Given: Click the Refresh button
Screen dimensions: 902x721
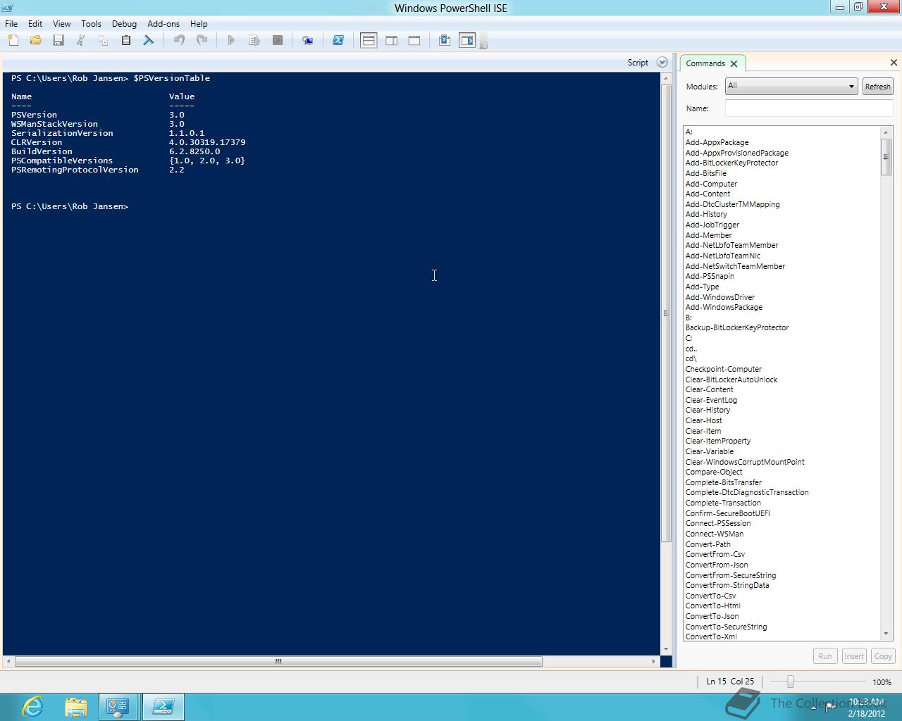Looking at the screenshot, I should pos(877,87).
